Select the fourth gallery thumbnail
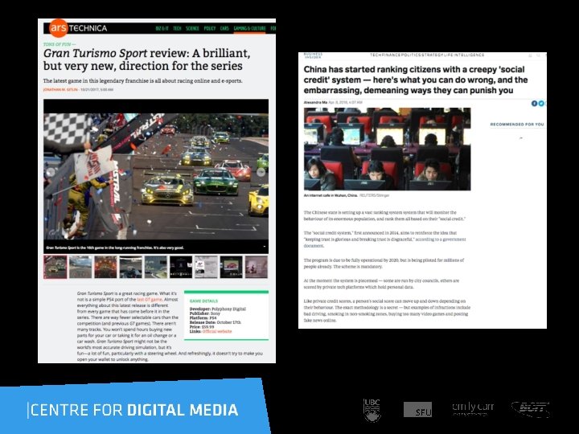Viewport: 579px width, 434px height. pyautogui.click(x=131, y=267)
